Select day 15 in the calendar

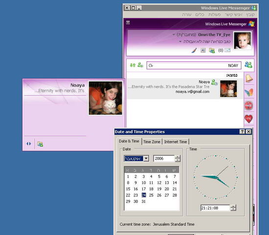(x=128, y=189)
